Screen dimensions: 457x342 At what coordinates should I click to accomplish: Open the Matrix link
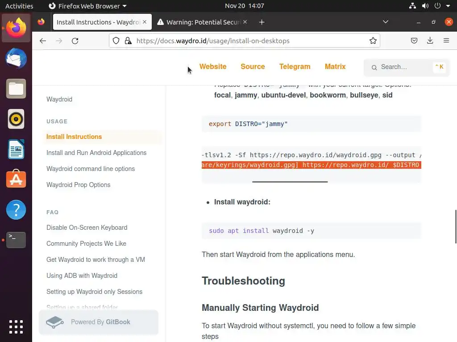pos(335,67)
